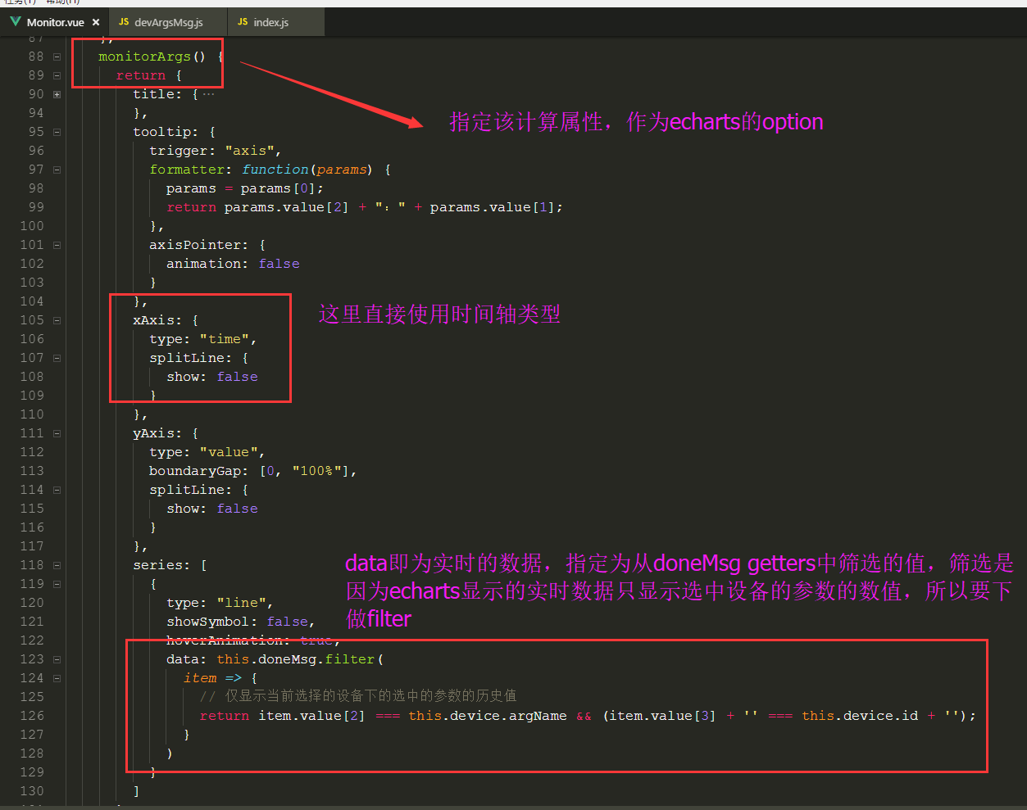Click item.value[3] in the filter expression
Viewport: 1027px width, 810px height.
663,716
